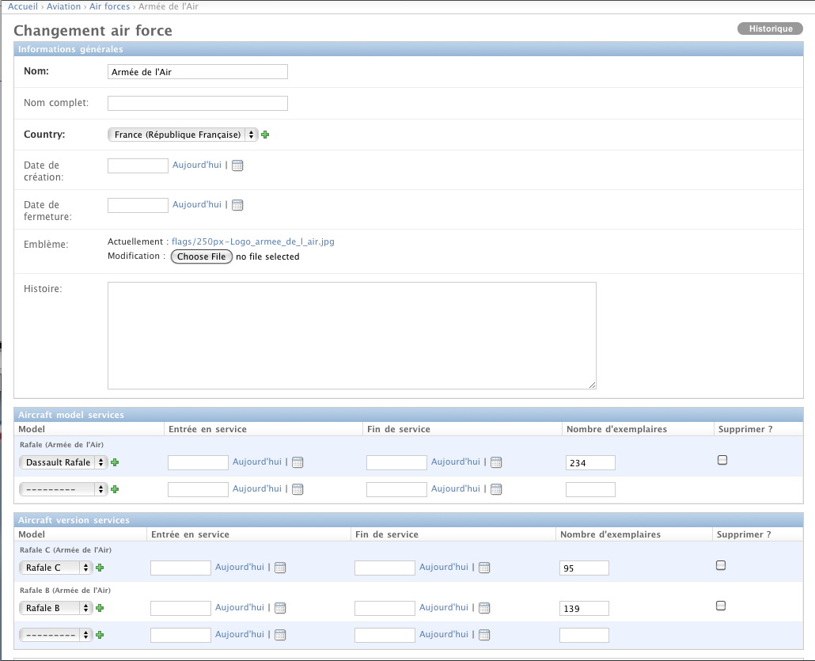Expand the Rafale C version dropdown
This screenshot has width=815, height=661.
[56, 568]
